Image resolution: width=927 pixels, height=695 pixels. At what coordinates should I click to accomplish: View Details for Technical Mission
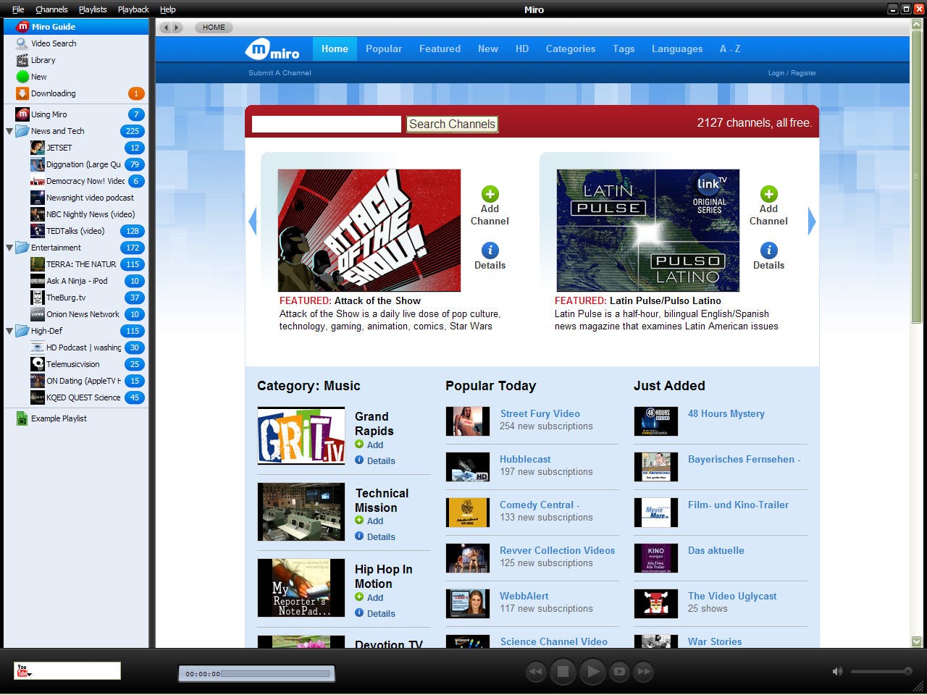coord(375,537)
